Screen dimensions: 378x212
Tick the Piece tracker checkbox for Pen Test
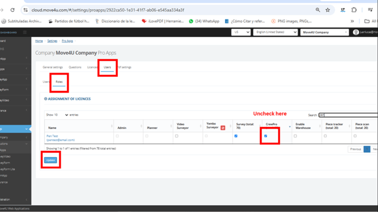click(325, 136)
